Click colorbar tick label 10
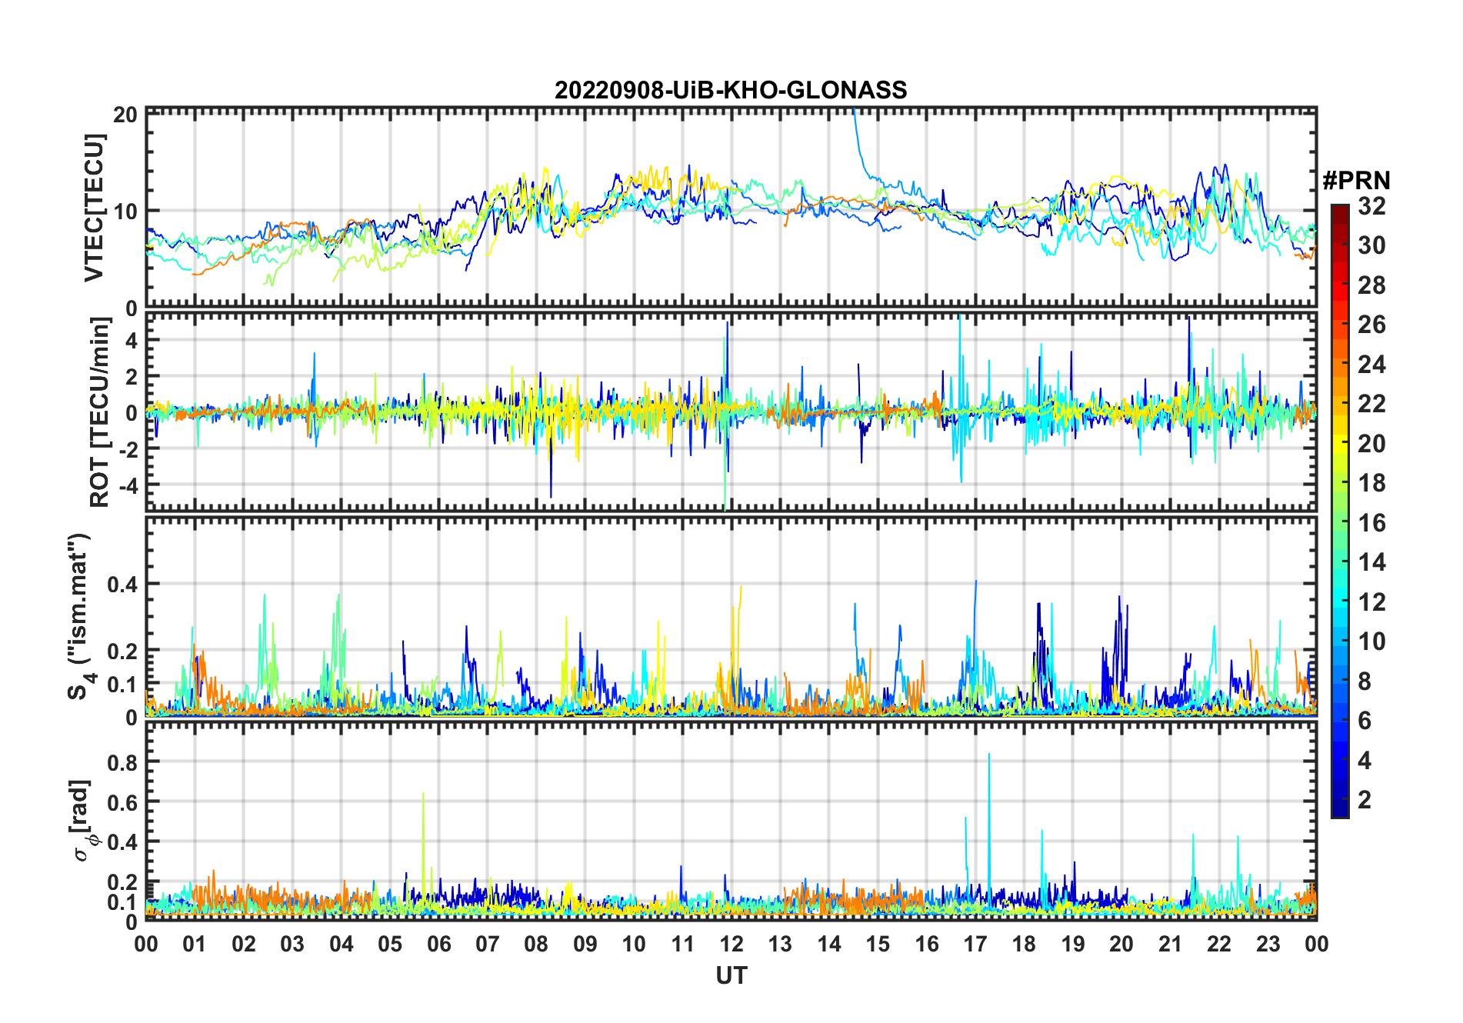 (1371, 641)
